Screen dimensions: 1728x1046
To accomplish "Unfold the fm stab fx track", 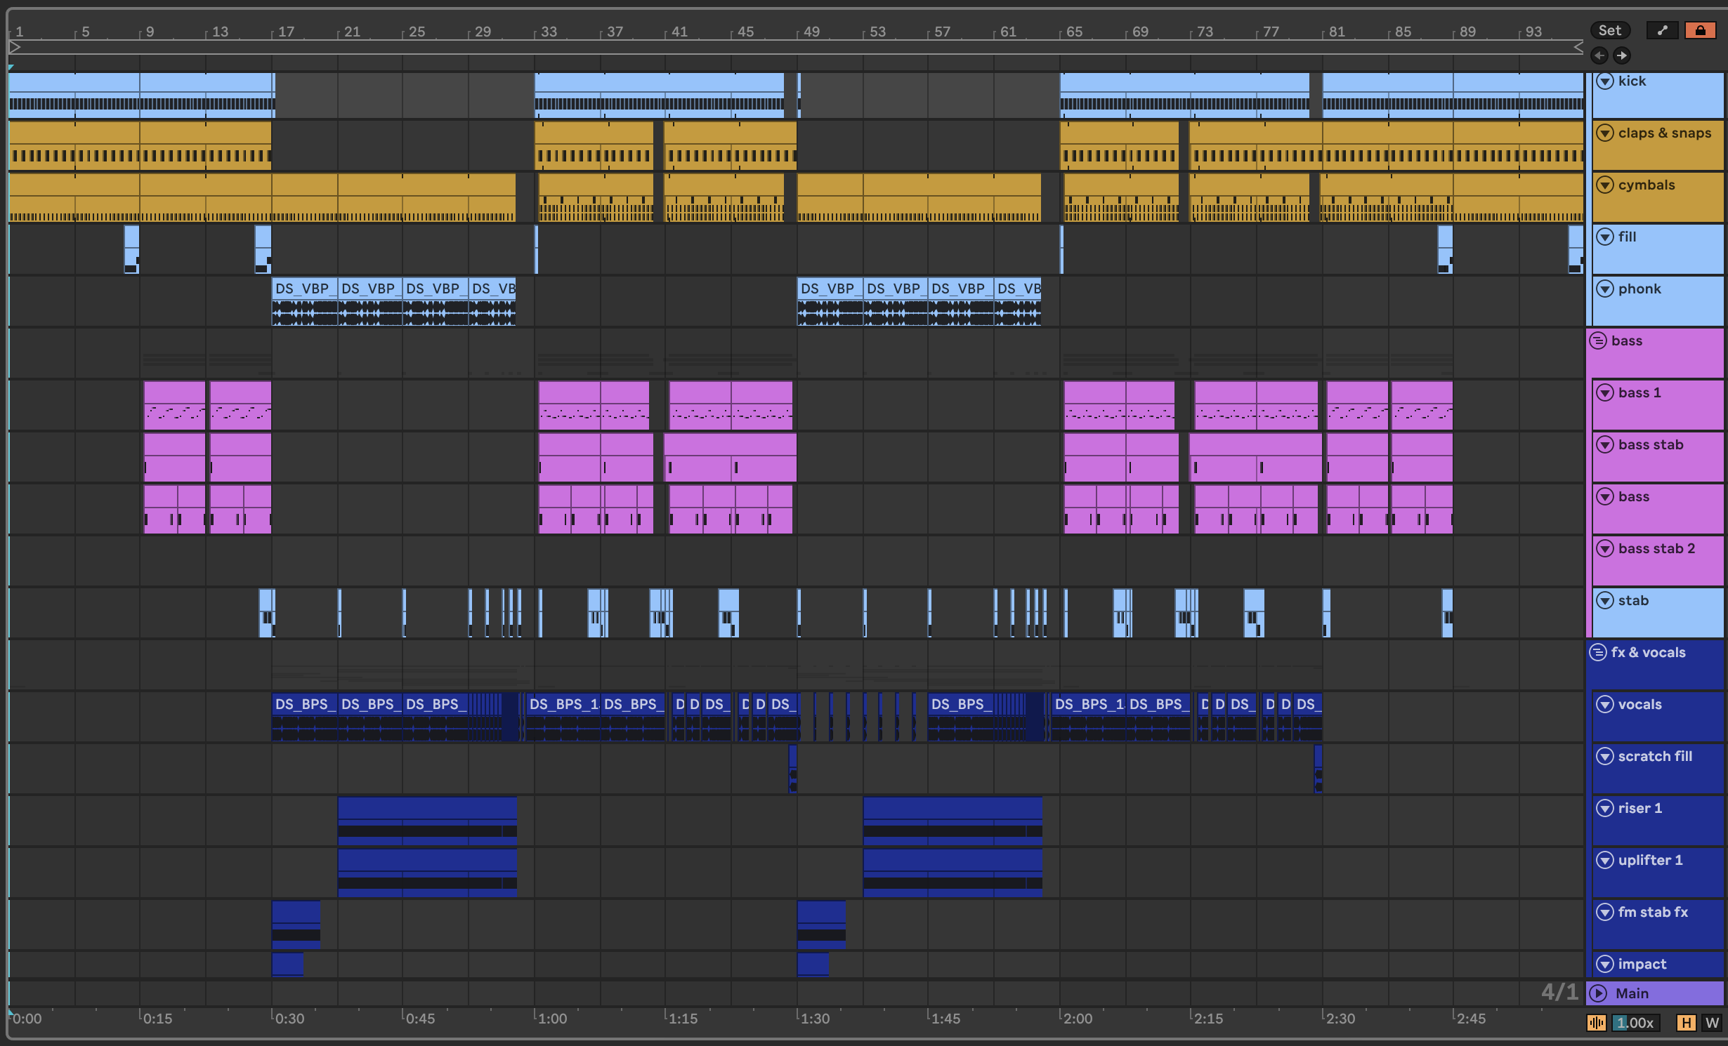I will (x=1605, y=912).
